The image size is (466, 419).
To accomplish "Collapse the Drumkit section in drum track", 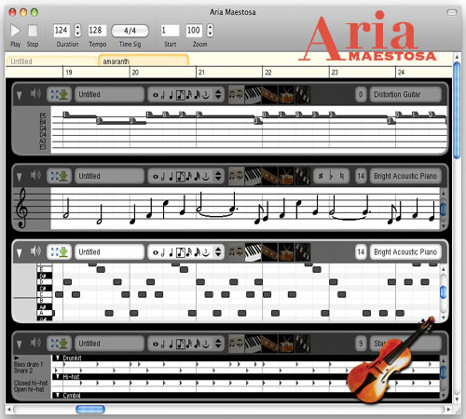I will (58, 358).
